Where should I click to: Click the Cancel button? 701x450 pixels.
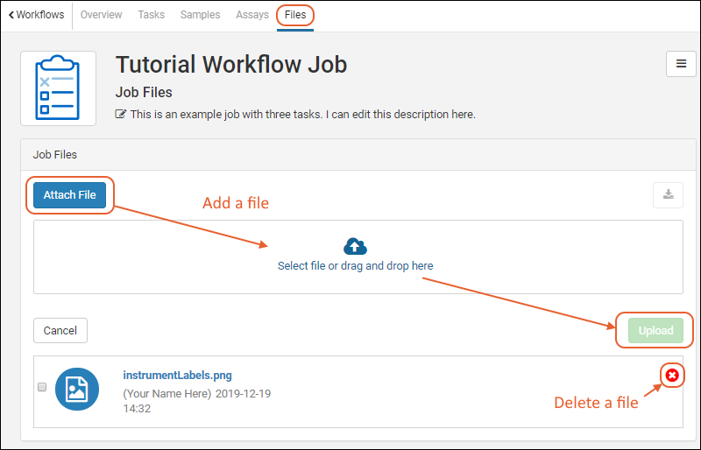pos(60,330)
